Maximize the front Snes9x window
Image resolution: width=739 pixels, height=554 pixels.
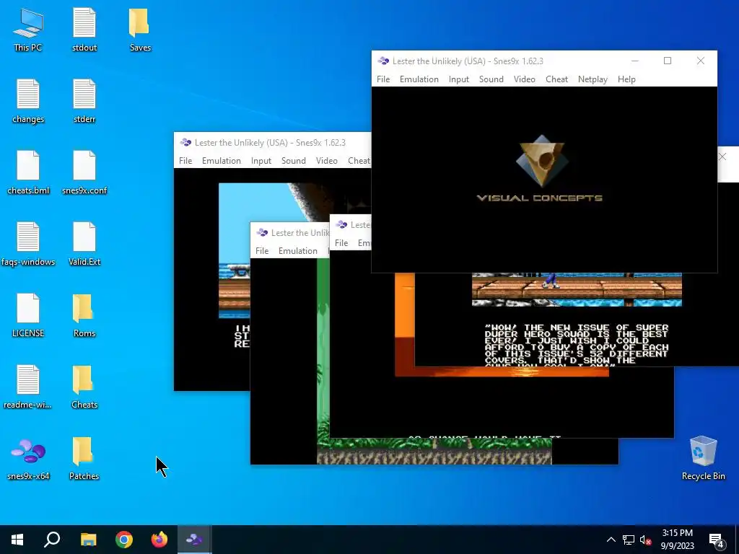pos(668,61)
